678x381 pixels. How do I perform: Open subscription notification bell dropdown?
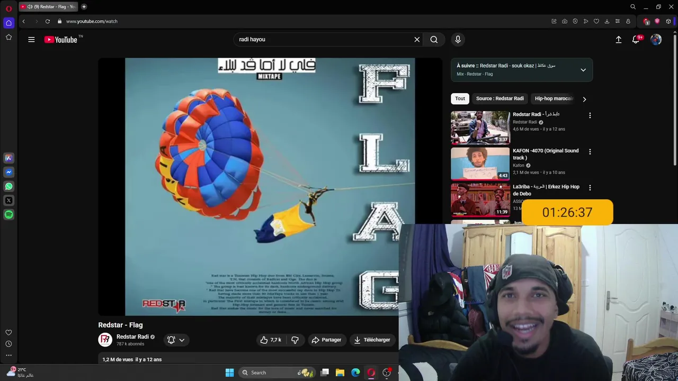tap(176, 340)
